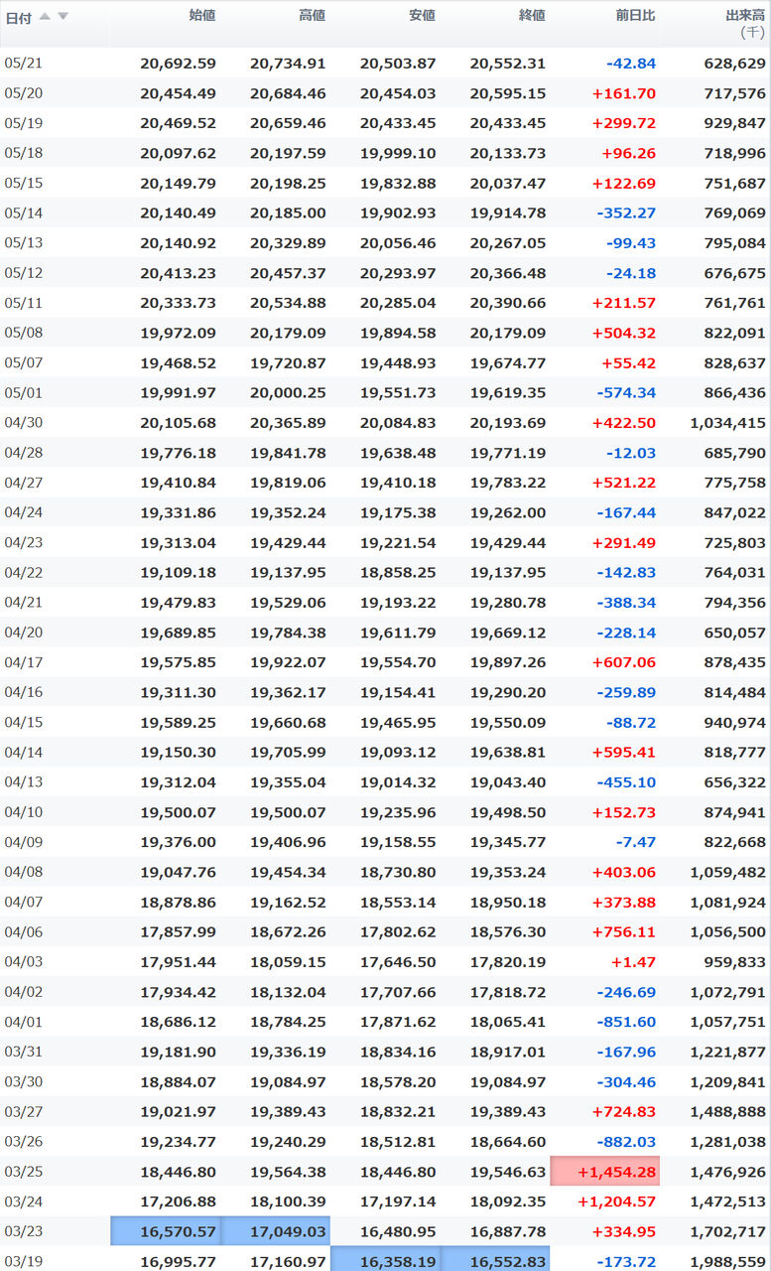Click the 終値 column header
The image size is (771, 1271).
(532, 15)
